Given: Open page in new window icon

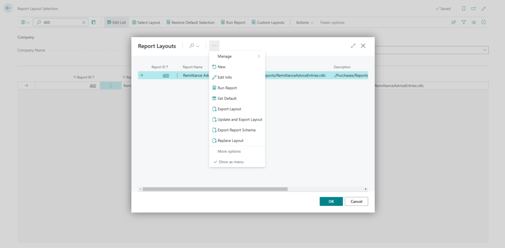Looking at the screenshot, I should (x=473, y=9).
